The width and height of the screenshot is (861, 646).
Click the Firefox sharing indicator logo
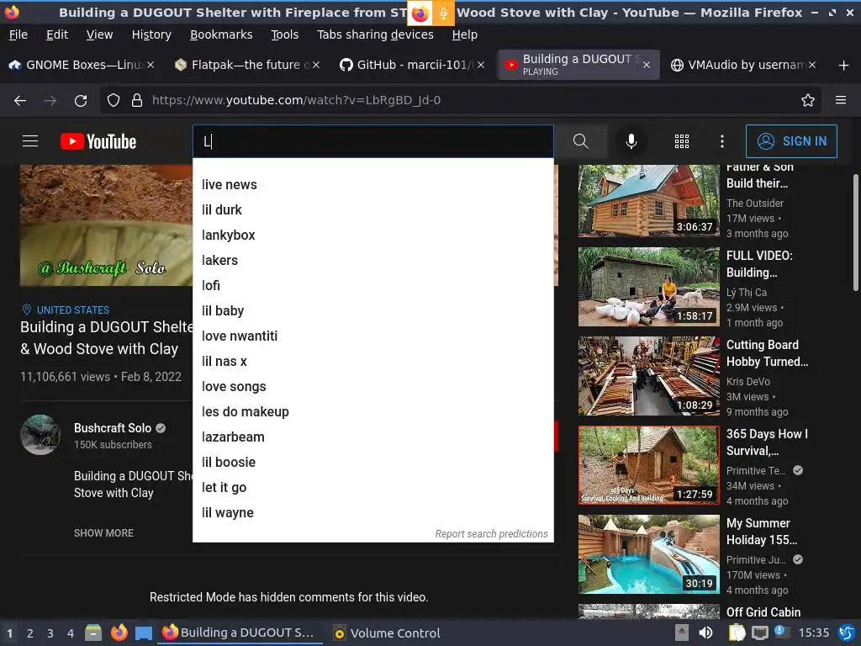click(420, 13)
